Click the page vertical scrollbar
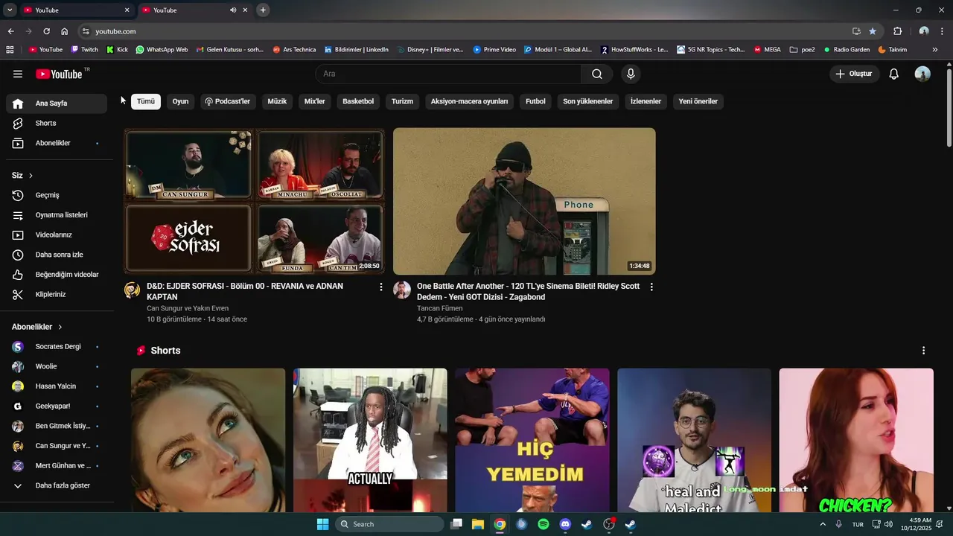Viewport: 953px width, 536px height. (x=949, y=106)
